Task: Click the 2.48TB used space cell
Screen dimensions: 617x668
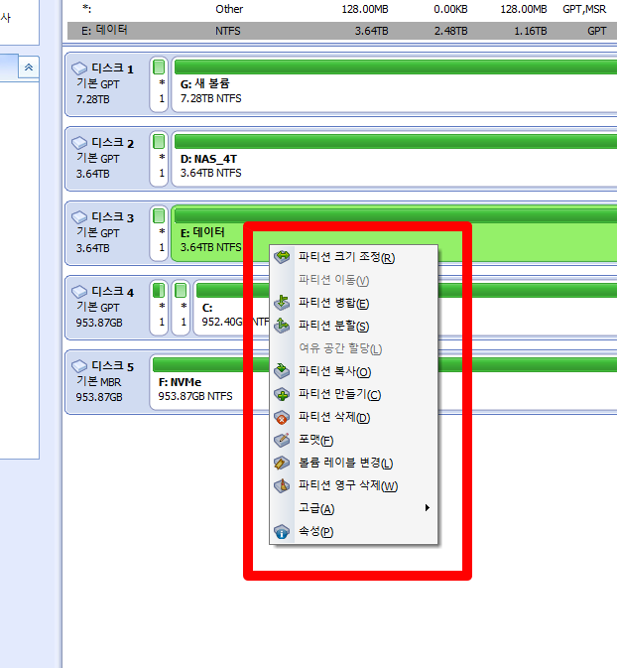Action: tap(450, 31)
